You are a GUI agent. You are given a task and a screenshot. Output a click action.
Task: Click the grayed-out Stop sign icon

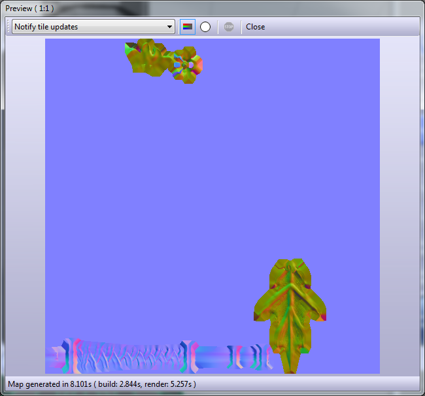click(229, 27)
